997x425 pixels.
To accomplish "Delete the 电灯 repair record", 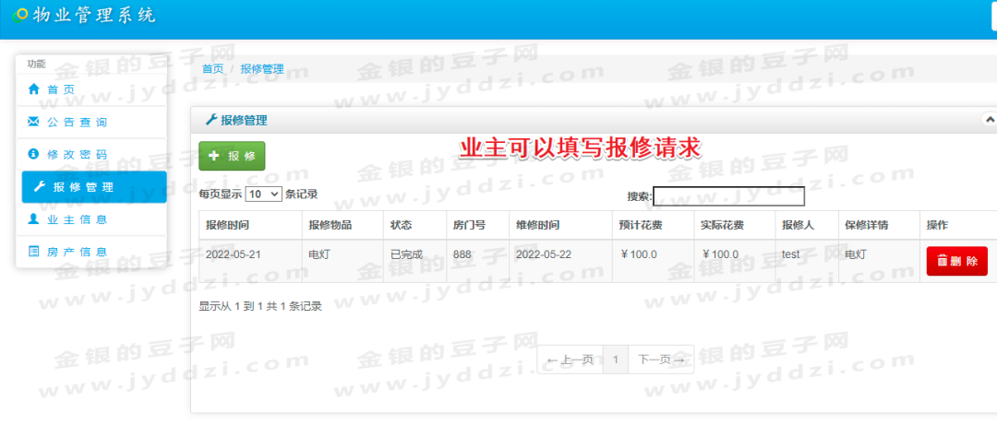I will [957, 261].
